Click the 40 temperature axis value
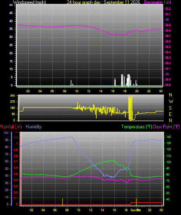 click(x=168, y=199)
